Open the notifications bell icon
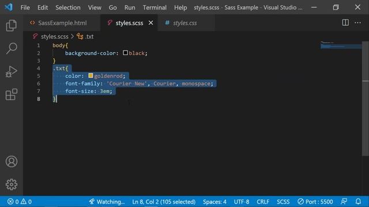Viewport: 369px width, 207px height. pos(358,201)
